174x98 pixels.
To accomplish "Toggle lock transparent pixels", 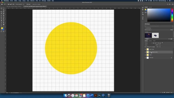I will [x=148, y=47].
